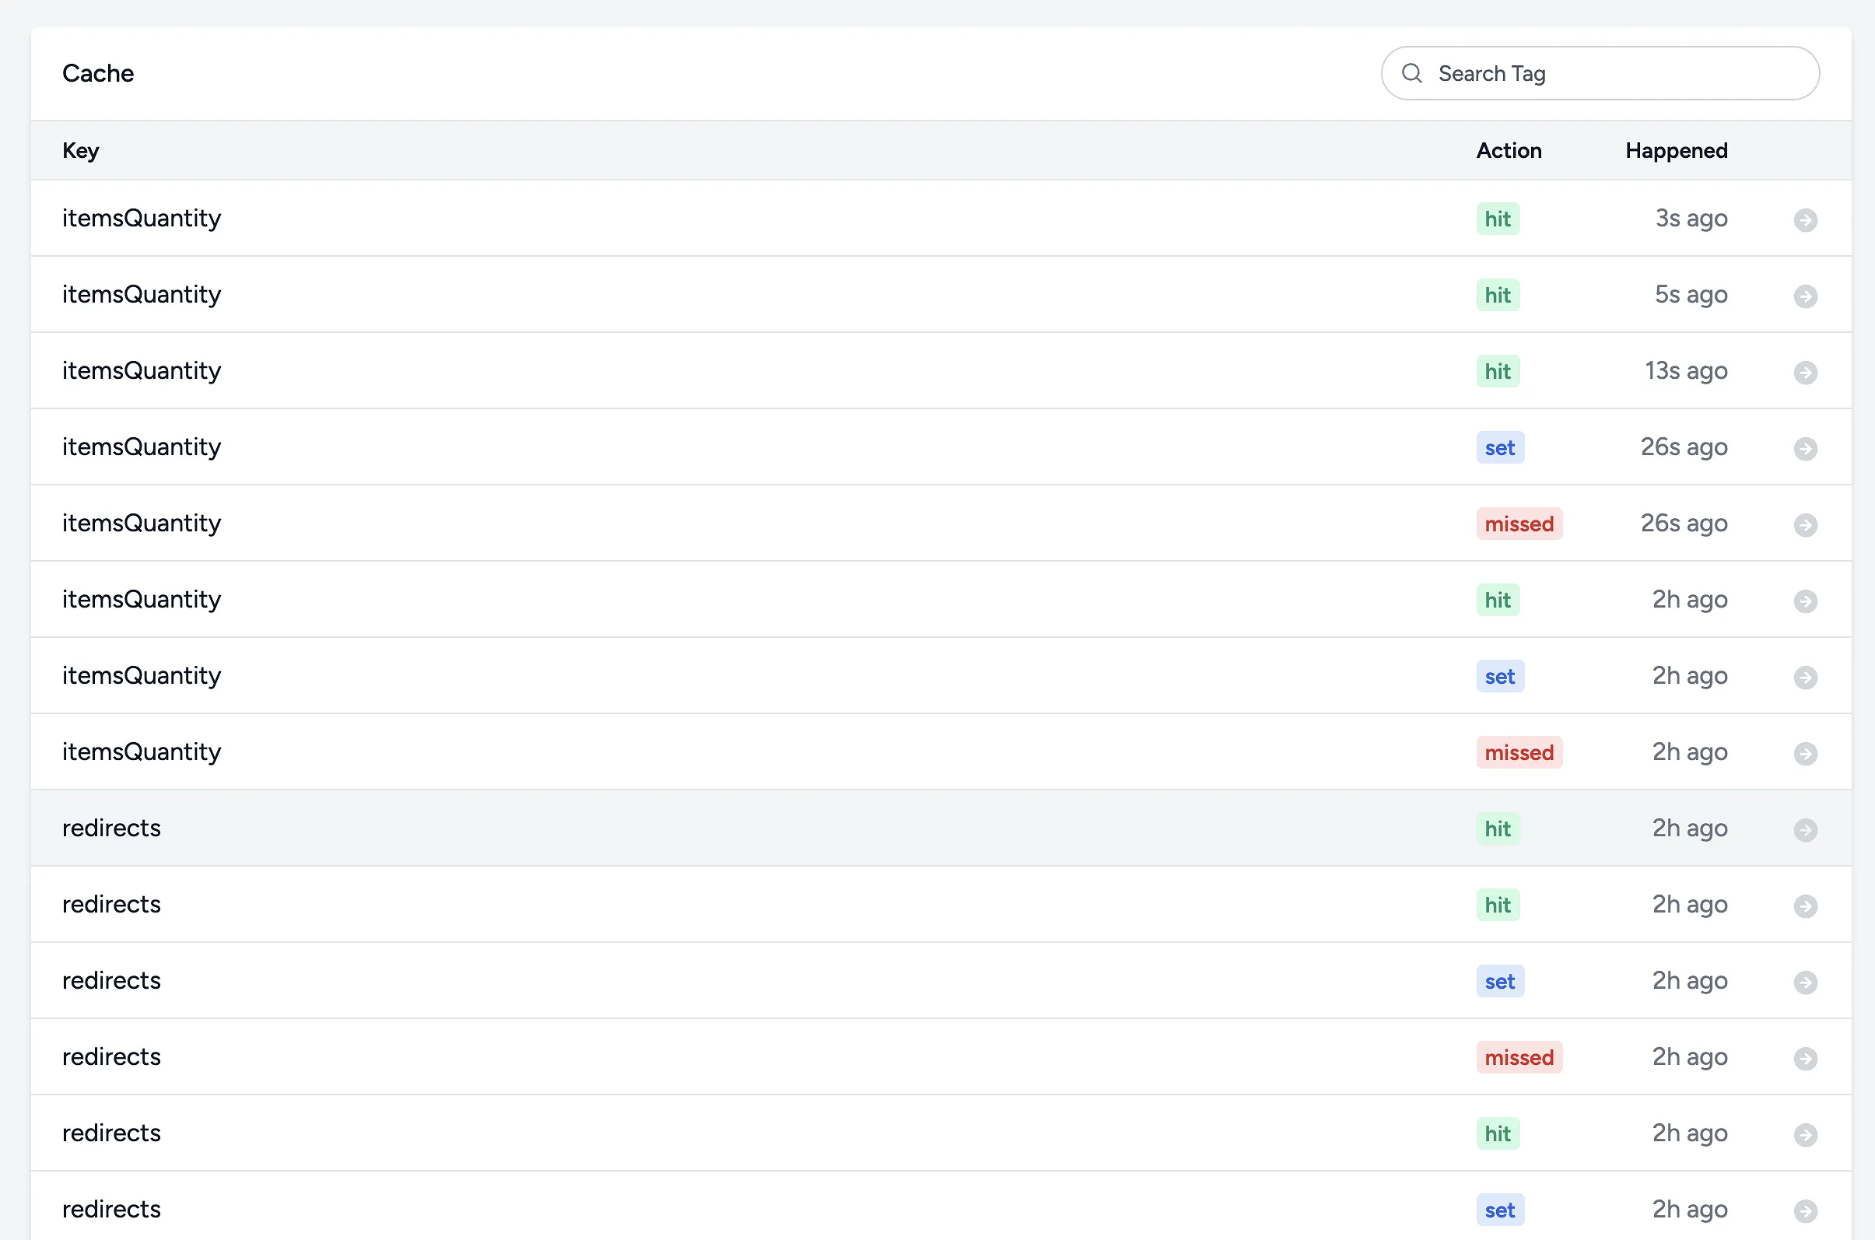Click the missed badge on the 26s ago row
1875x1240 pixels.
(1519, 524)
